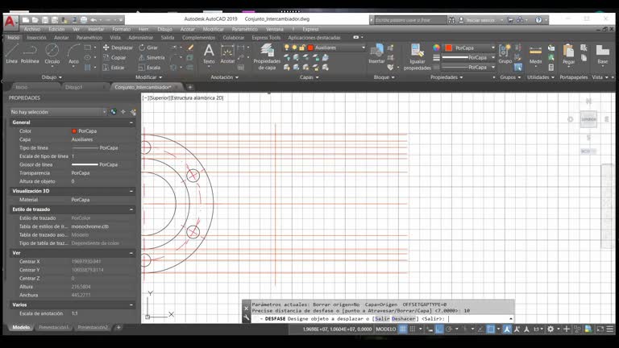This screenshot has height=348, width=619.
Task: Collapse the Ver properties section
Action: coord(131,253)
